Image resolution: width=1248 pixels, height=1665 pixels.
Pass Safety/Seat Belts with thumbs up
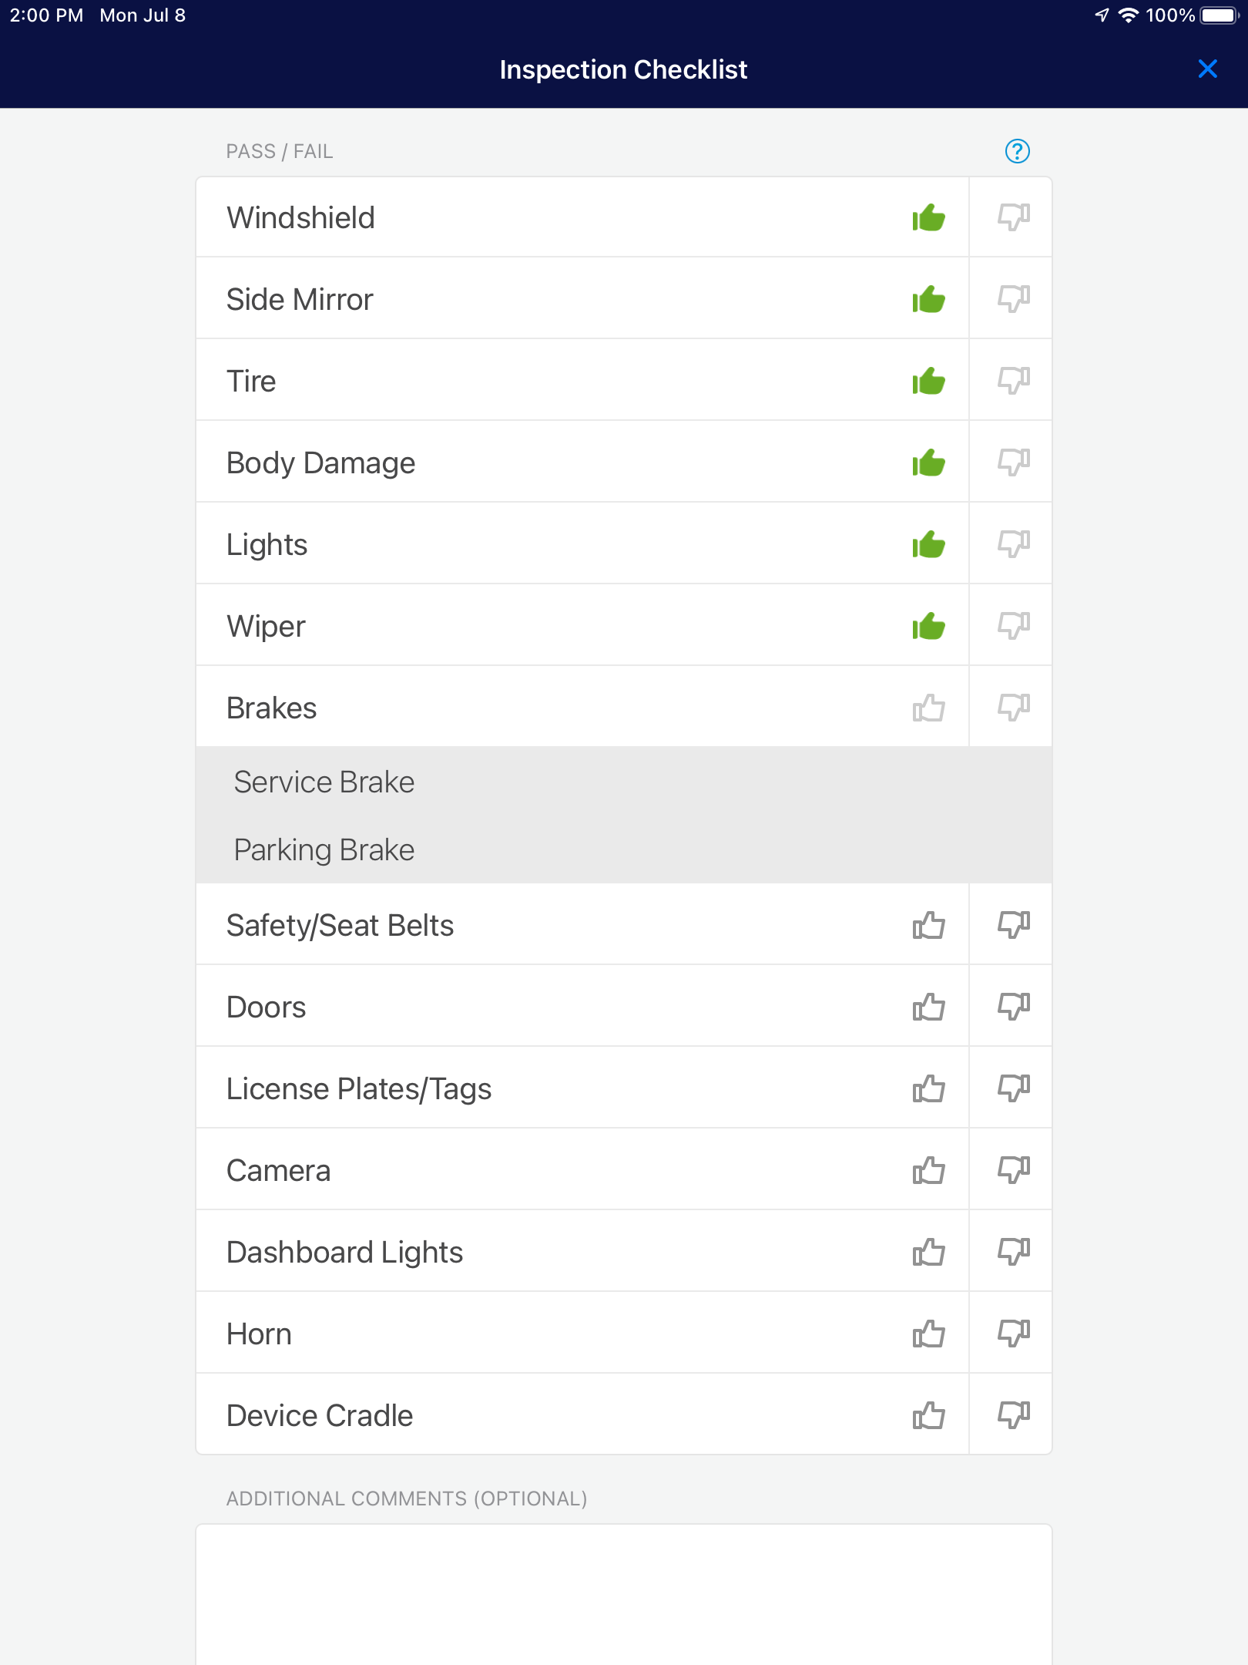point(928,925)
